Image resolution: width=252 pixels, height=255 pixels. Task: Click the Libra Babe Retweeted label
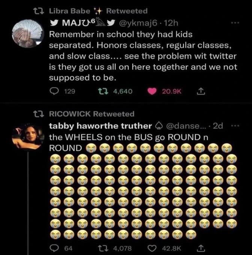tap(98, 11)
